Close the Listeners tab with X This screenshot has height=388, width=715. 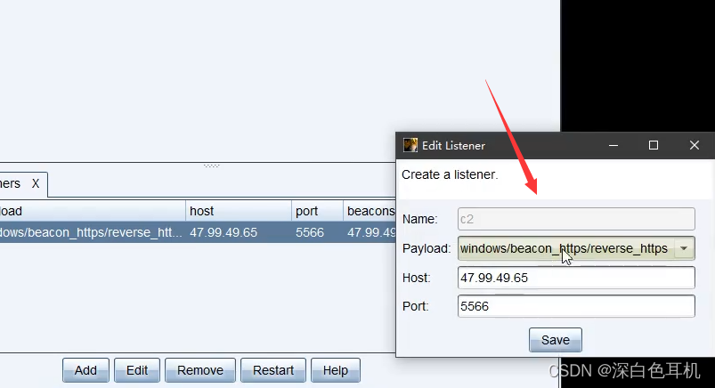click(35, 183)
